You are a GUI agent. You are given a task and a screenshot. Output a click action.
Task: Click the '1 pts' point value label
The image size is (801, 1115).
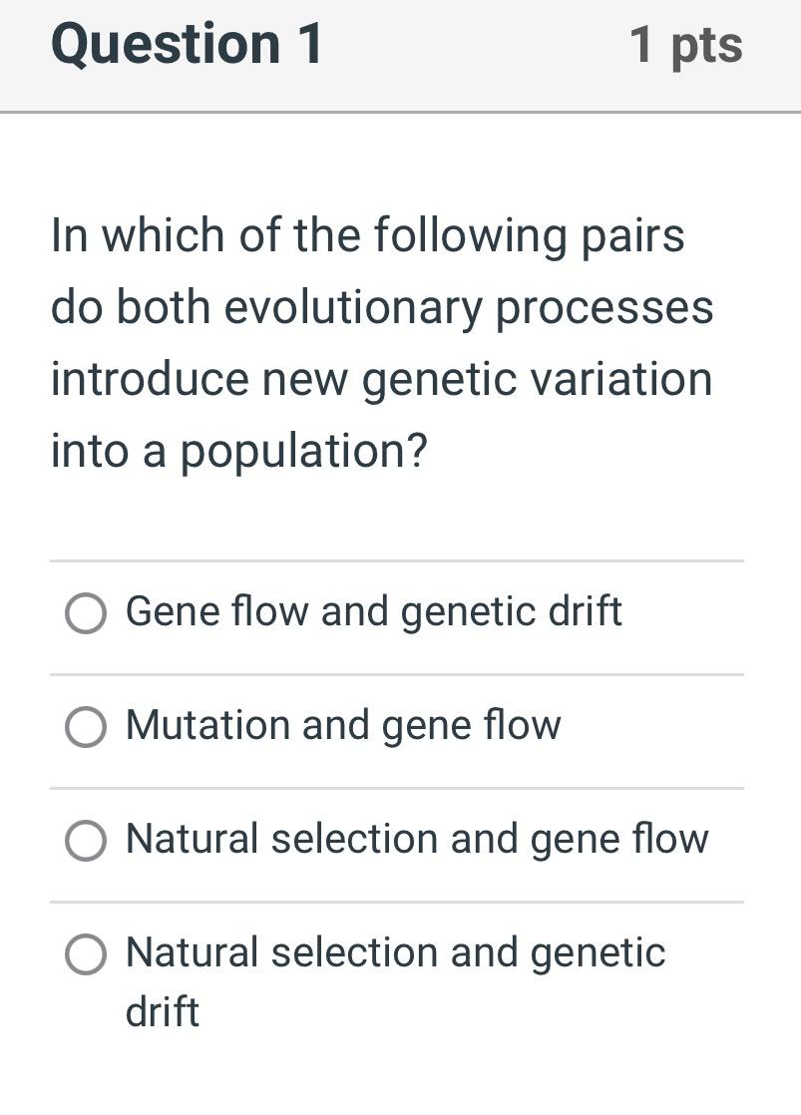point(685,44)
